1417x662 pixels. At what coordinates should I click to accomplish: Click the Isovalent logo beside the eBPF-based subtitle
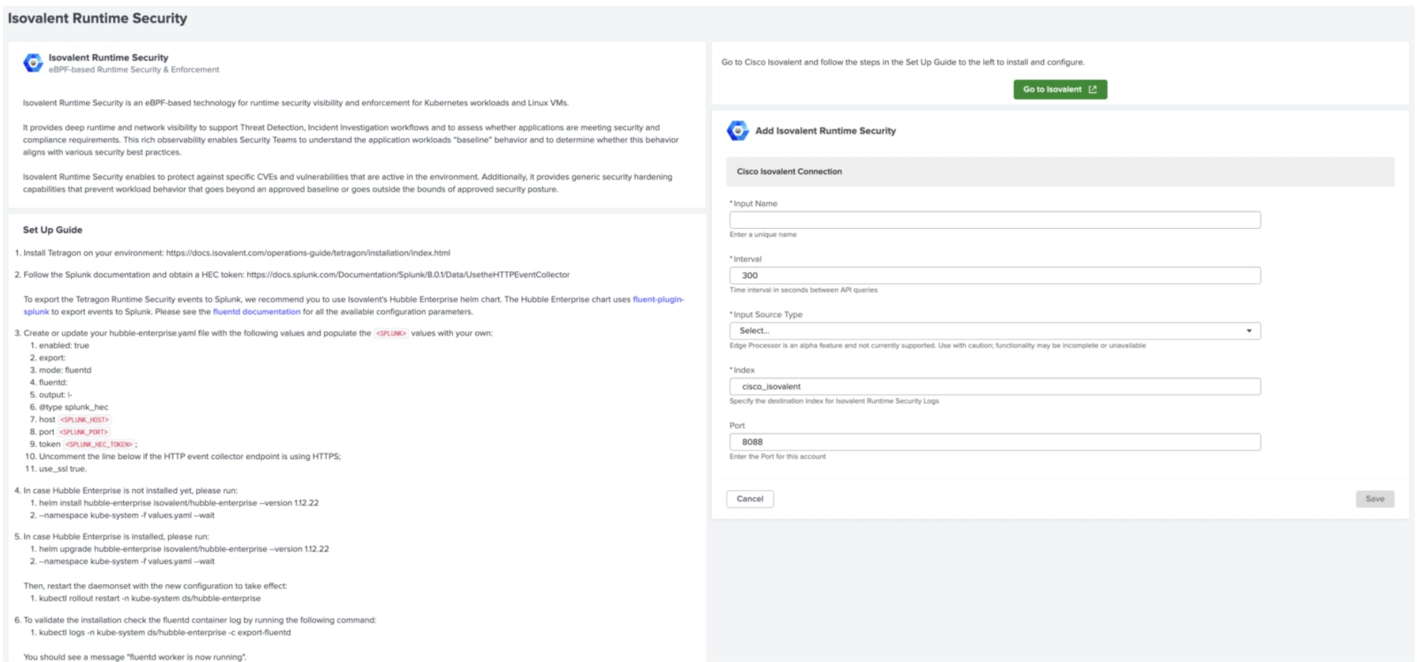point(33,63)
